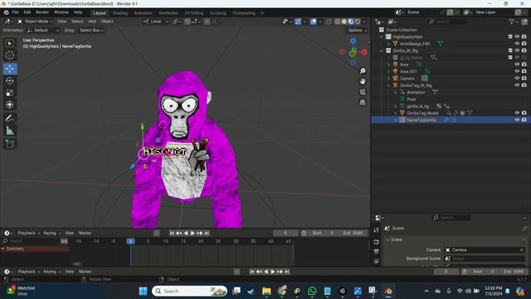
Task: Open File Explorer from the taskbar
Action: 266,291
